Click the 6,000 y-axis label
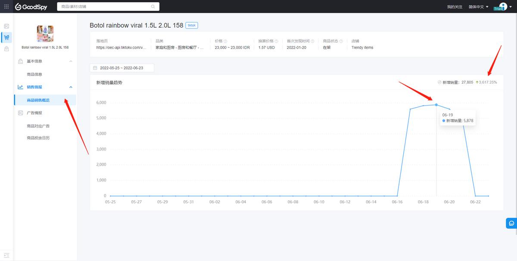 (100, 103)
